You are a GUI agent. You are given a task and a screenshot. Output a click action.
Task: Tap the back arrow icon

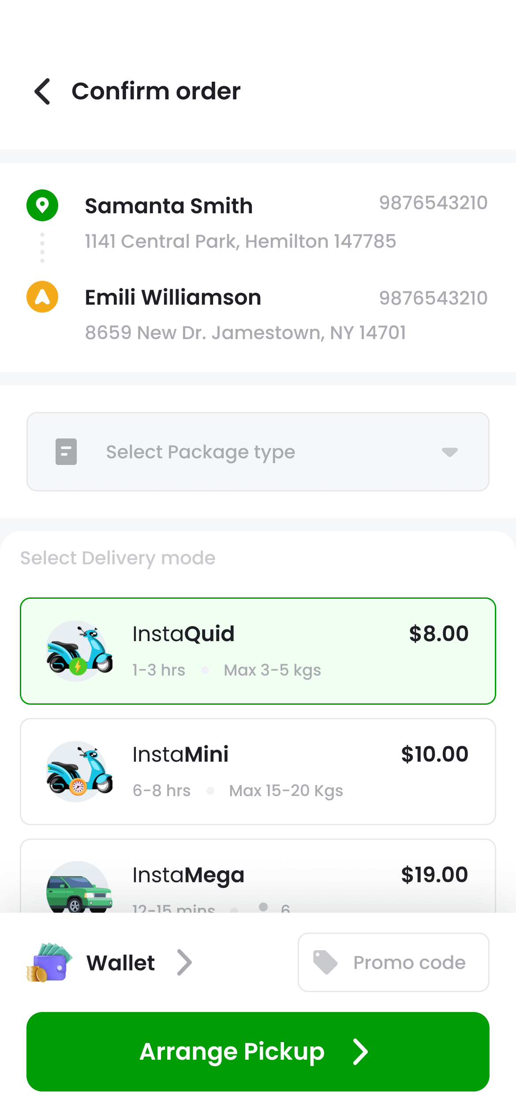[x=43, y=91]
